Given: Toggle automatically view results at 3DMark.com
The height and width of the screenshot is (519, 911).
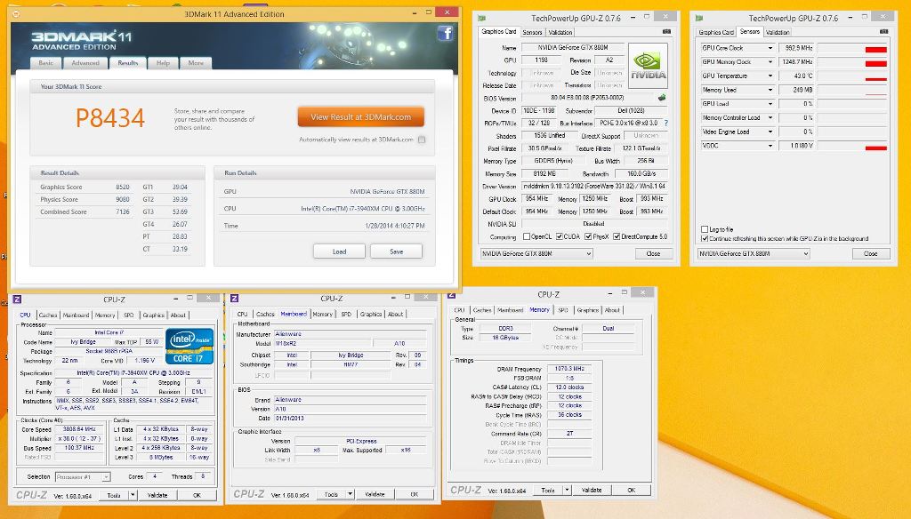Looking at the screenshot, I should [422, 140].
